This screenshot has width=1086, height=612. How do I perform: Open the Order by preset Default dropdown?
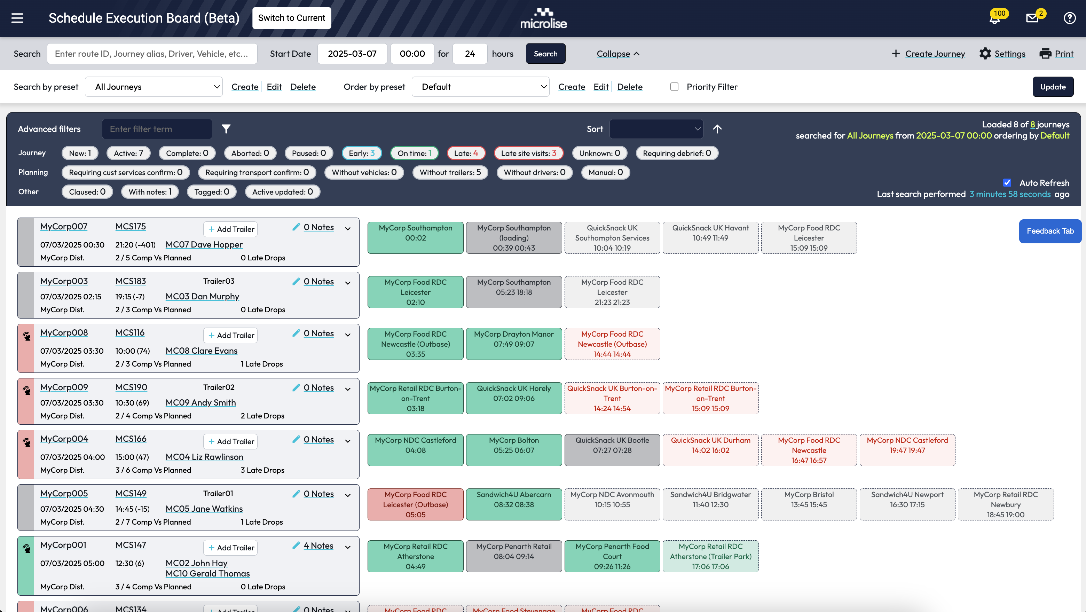click(481, 87)
